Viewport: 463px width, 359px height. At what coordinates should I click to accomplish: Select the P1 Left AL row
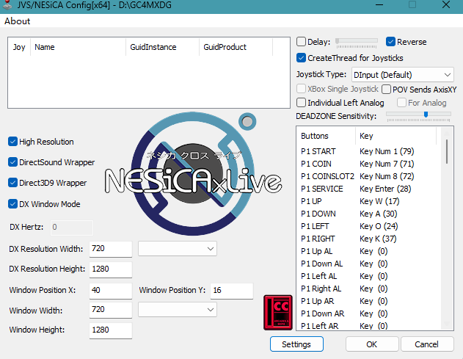[x=368, y=276]
